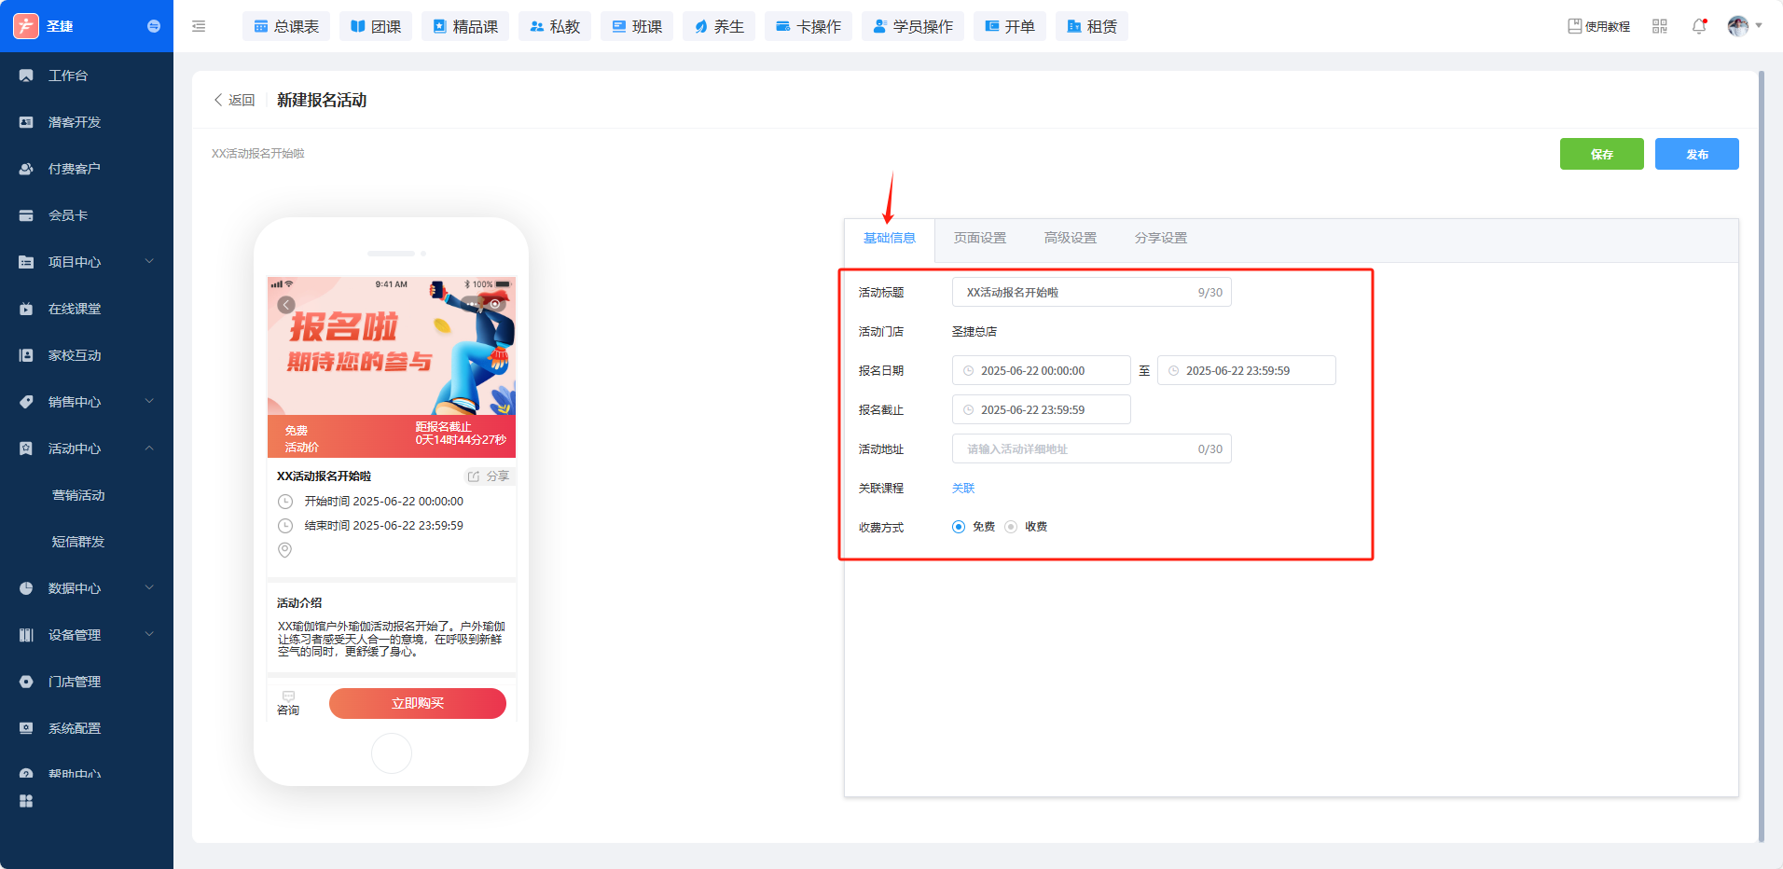Select the 免费 radio option
Viewport: 1783px width, 869px height.
click(x=959, y=527)
